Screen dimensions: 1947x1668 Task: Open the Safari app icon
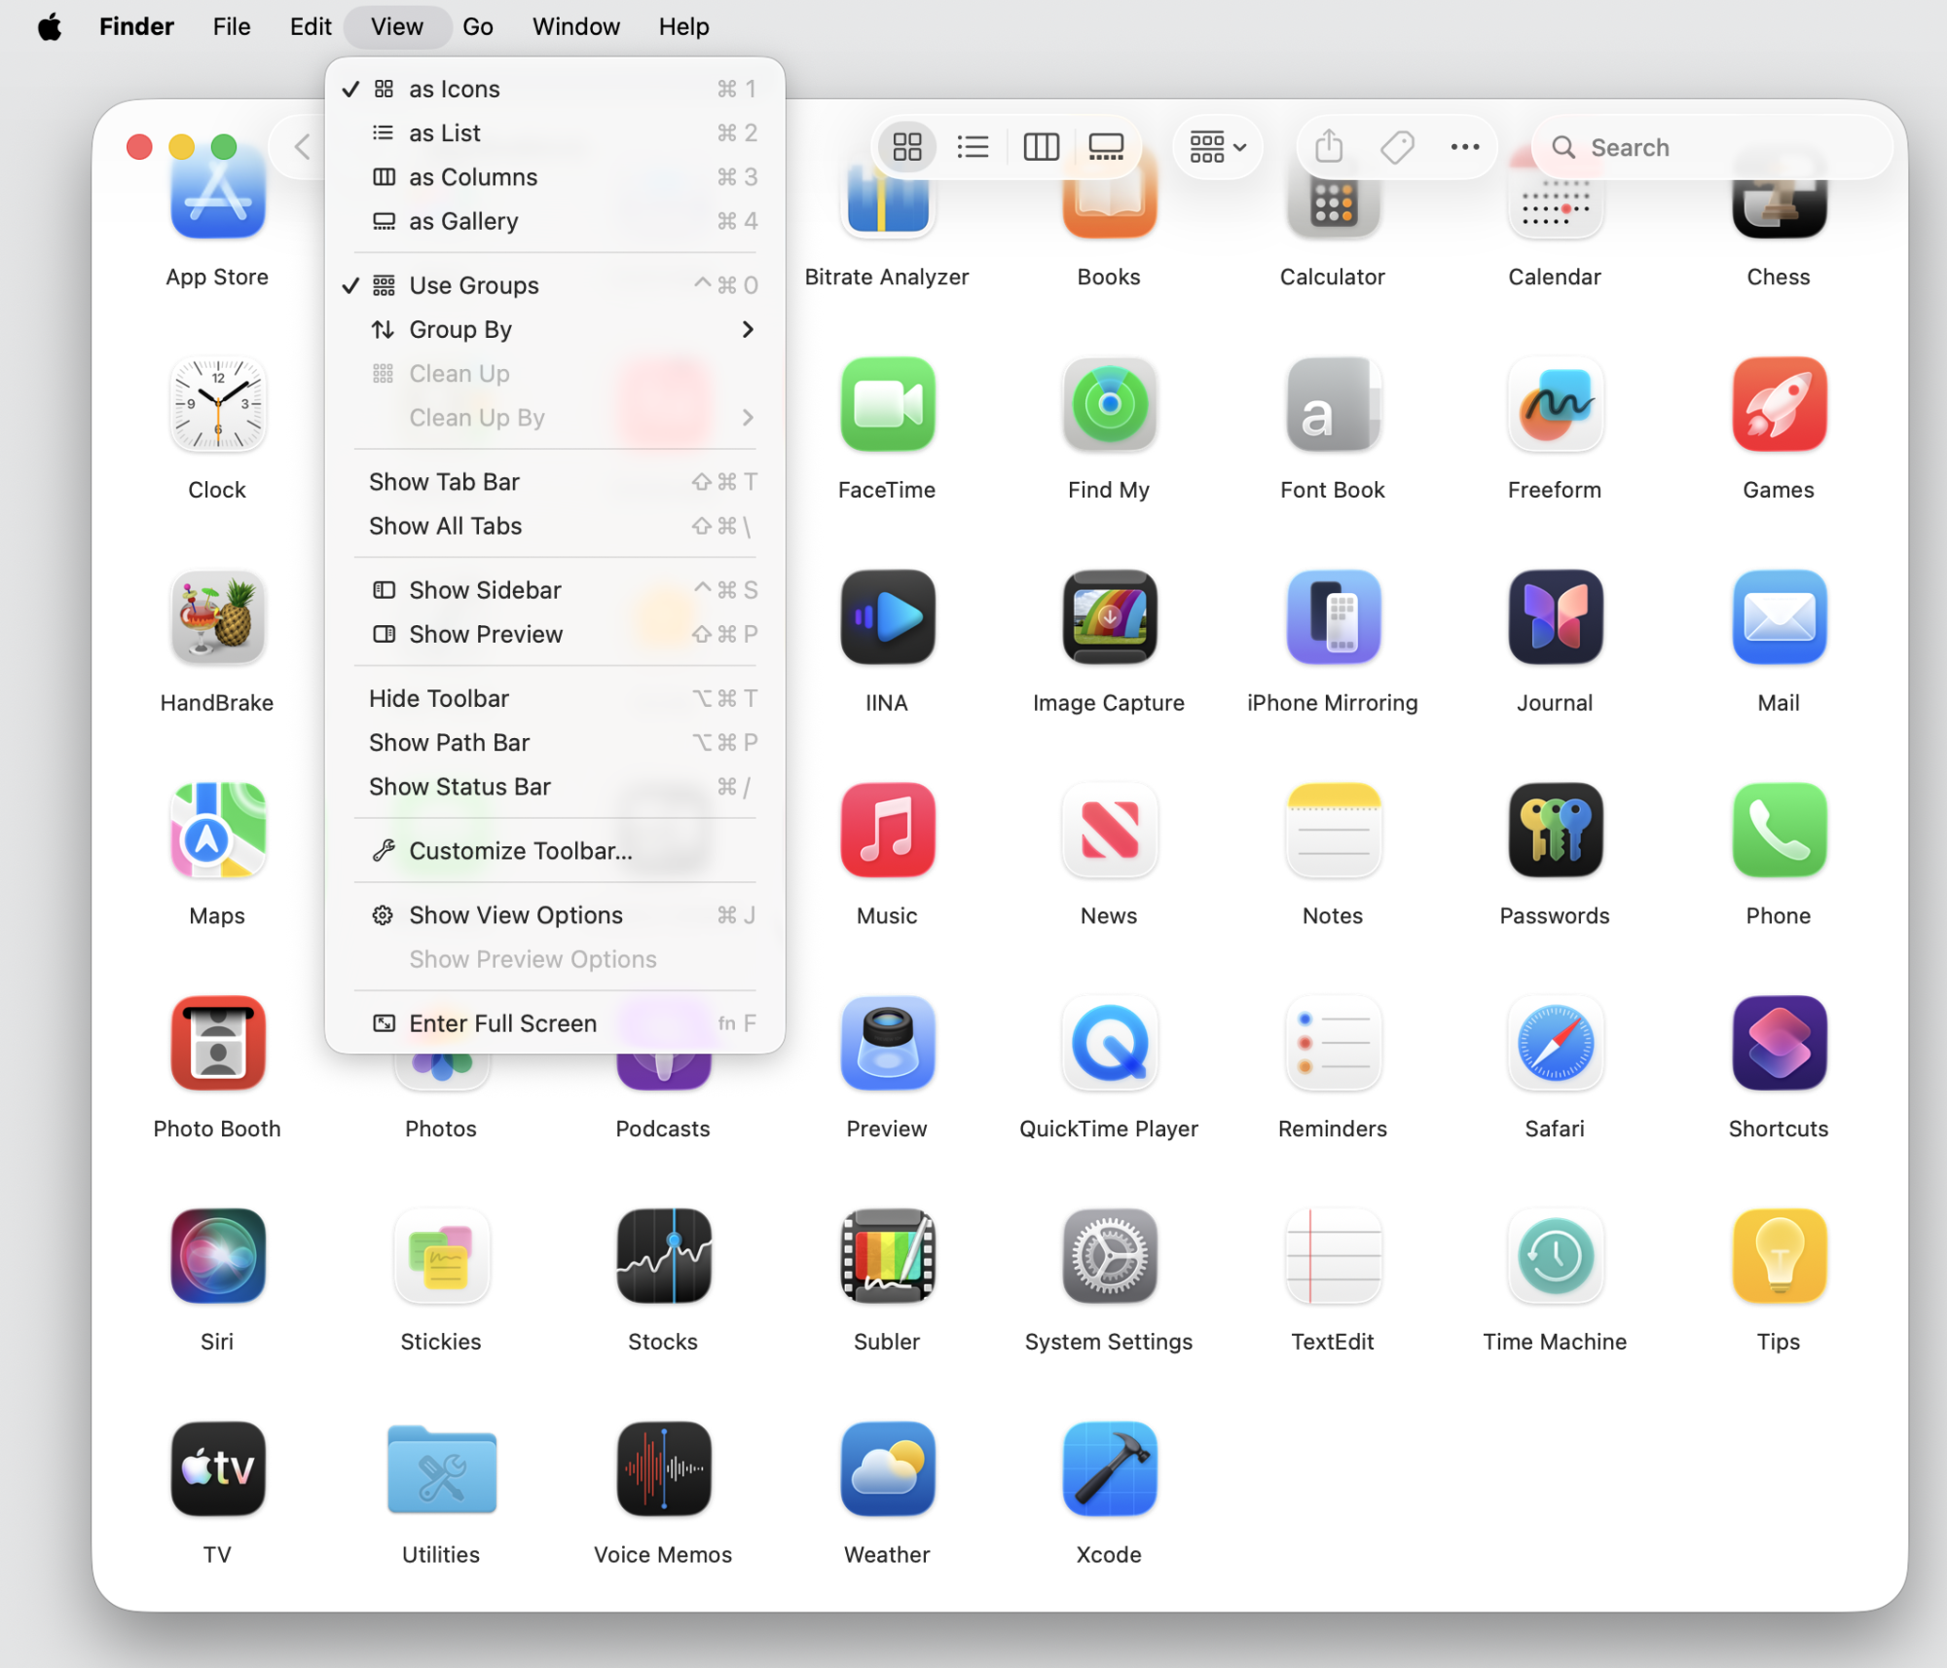(1554, 1043)
